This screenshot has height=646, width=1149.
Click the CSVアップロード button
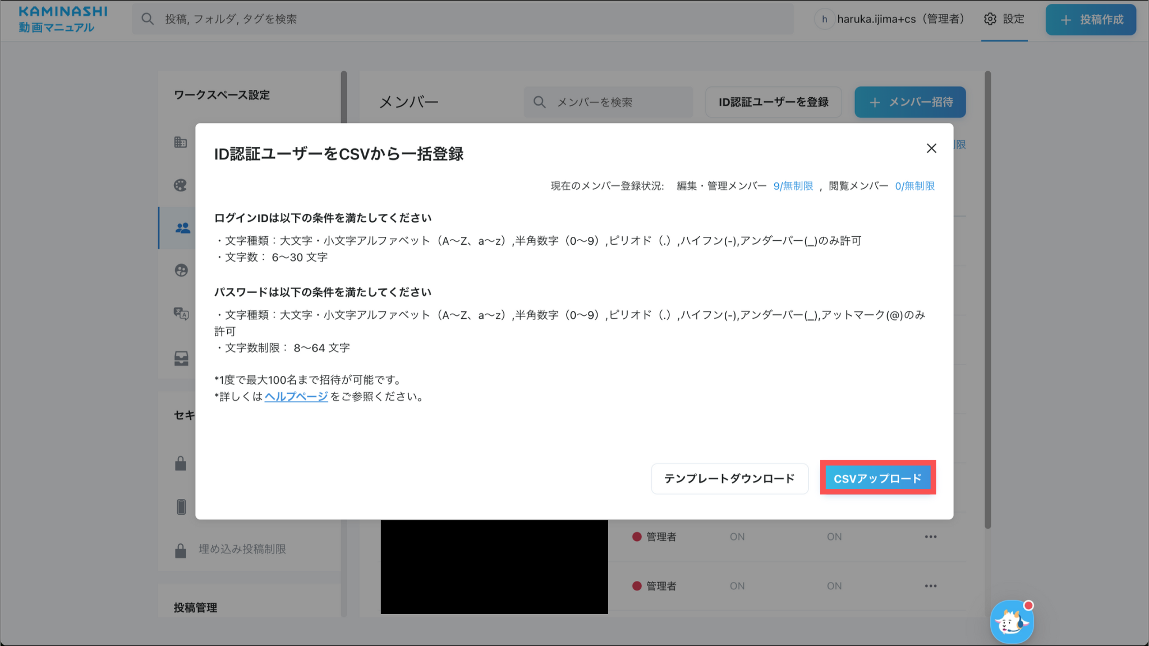pos(877,478)
